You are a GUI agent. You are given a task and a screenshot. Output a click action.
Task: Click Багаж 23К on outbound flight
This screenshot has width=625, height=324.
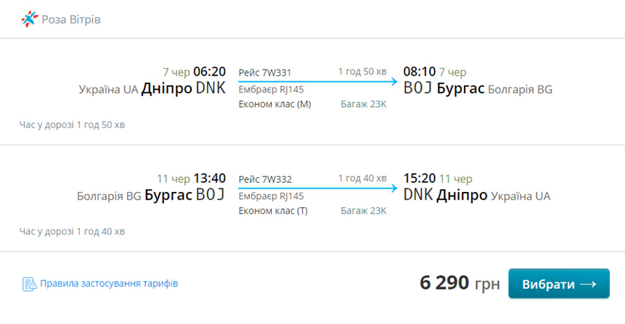click(x=363, y=104)
